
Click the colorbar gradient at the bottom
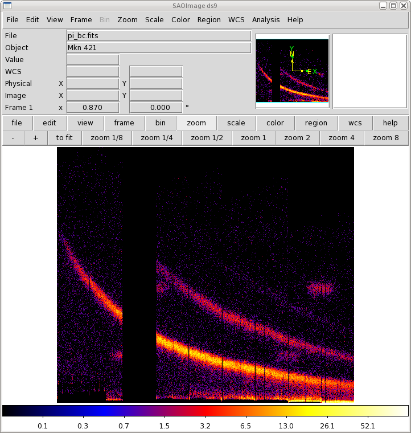(205, 411)
